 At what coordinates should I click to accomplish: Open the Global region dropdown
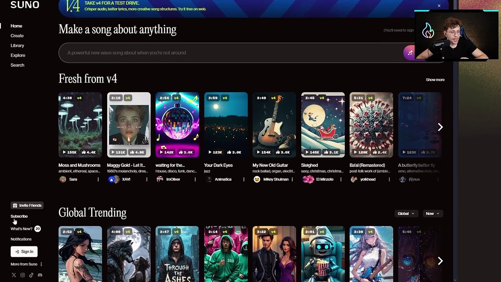pos(406,213)
